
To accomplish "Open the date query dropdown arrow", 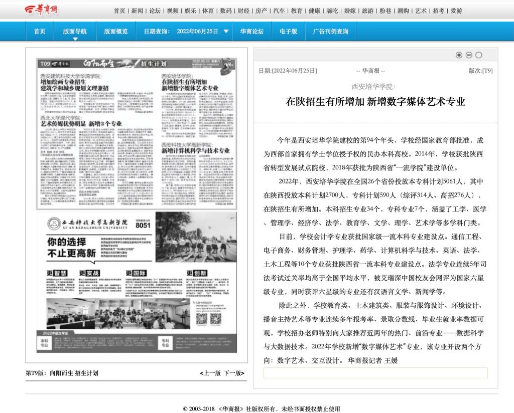I will (x=226, y=31).
